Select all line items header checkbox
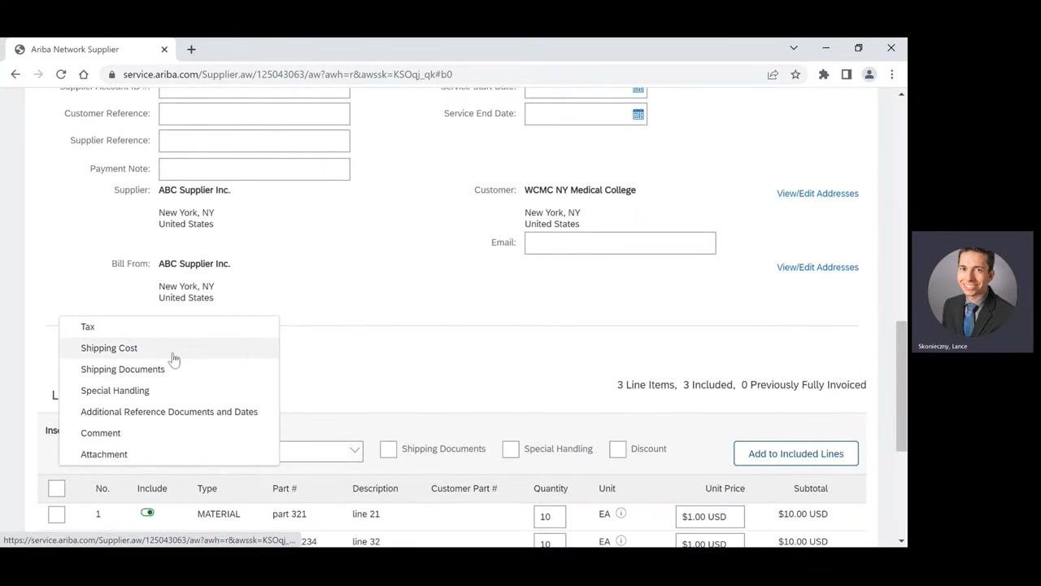 [57, 488]
